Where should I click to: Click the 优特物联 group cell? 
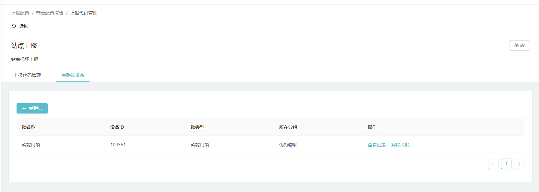pos(288,145)
